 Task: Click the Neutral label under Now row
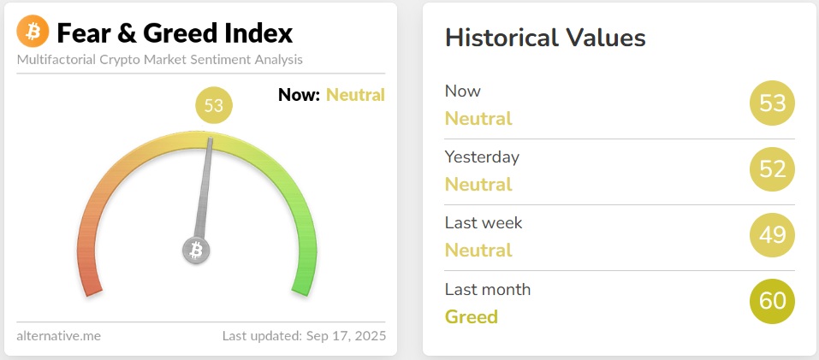point(478,119)
